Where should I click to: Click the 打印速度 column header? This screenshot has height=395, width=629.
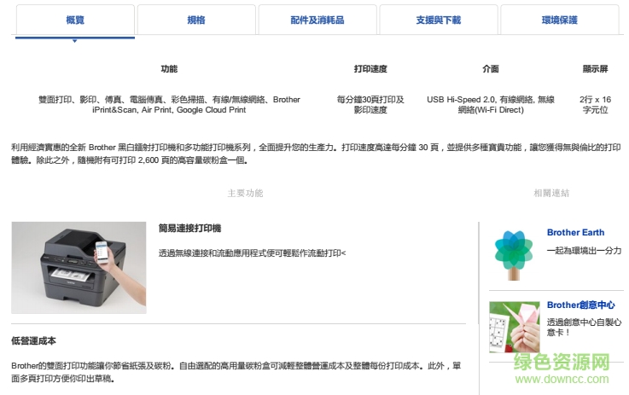(370, 69)
